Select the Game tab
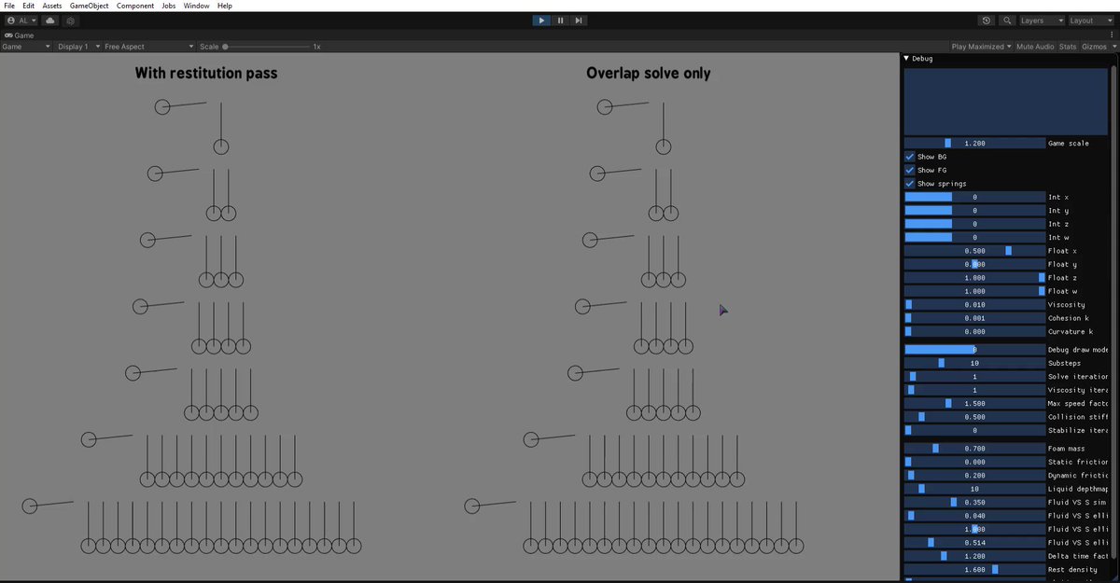 [x=20, y=35]
